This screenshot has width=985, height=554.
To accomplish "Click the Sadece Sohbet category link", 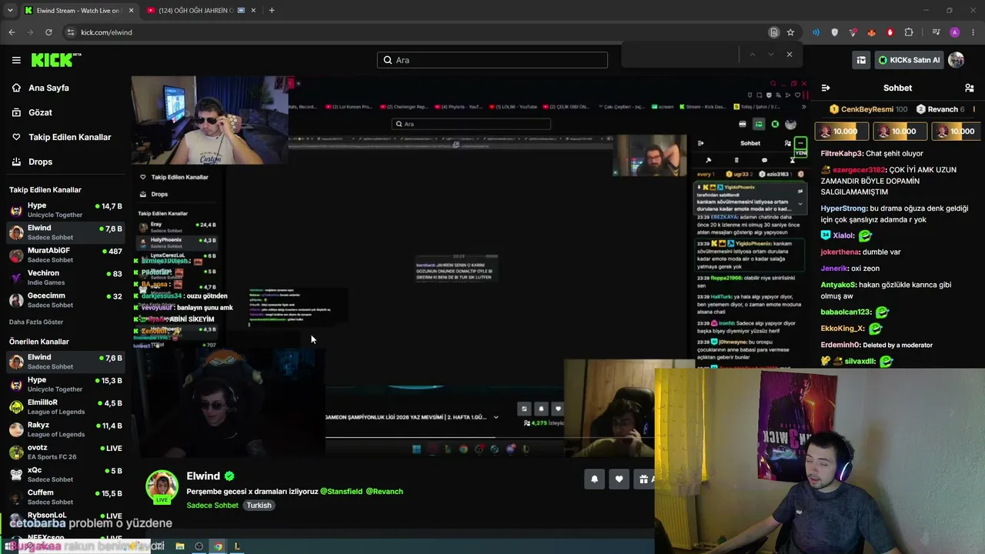I will [212, 506].
